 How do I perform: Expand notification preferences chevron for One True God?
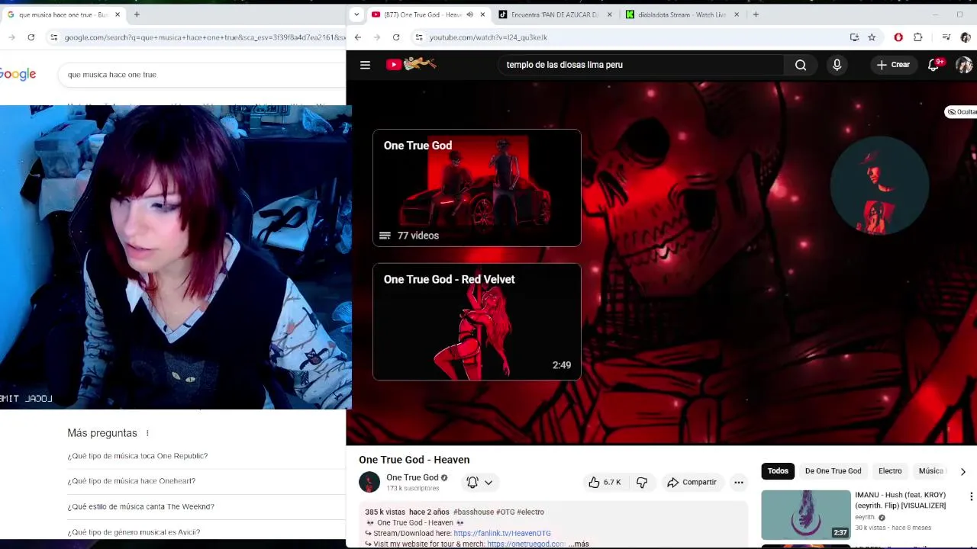(x=488, y=482)
